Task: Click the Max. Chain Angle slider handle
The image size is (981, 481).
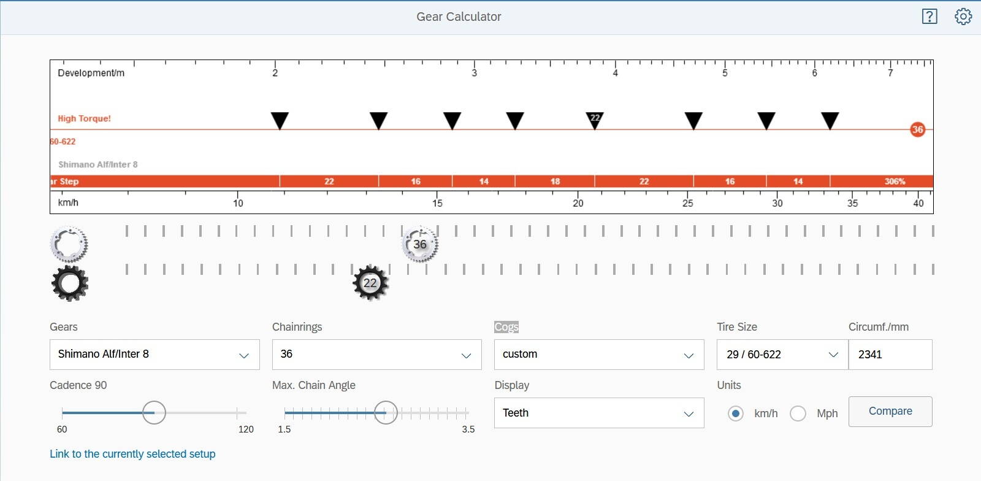Action: coord(386,413)
